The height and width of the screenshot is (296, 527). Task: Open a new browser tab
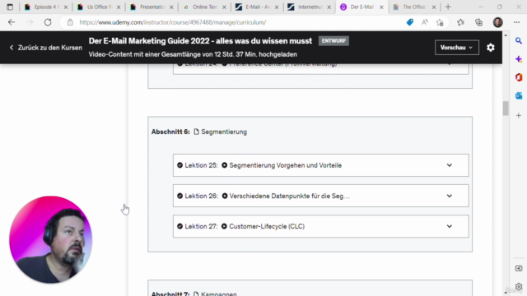pyautogui.click(x=448, y=7)
